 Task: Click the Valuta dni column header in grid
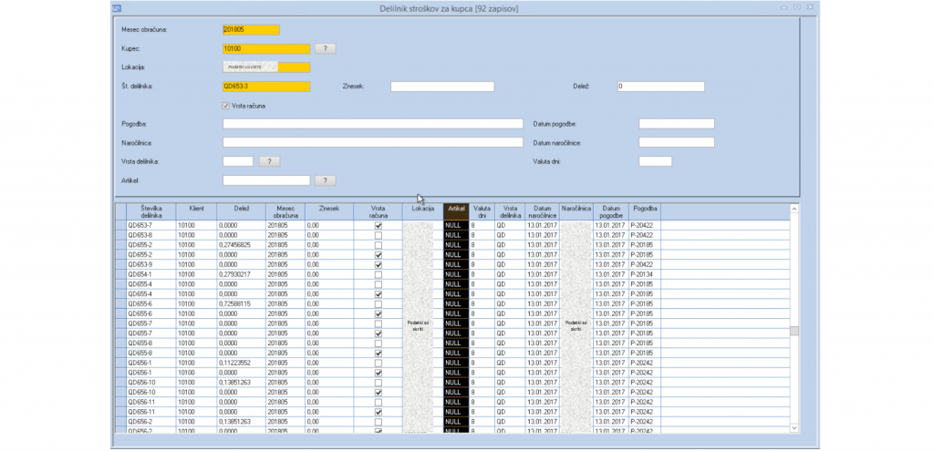click(482, 211)
